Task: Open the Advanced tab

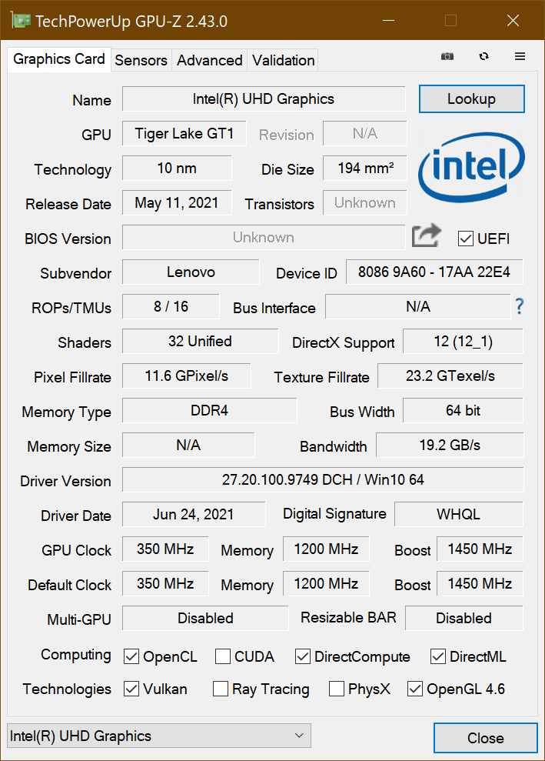Action: pyautogui.click(x=209, y=60)
